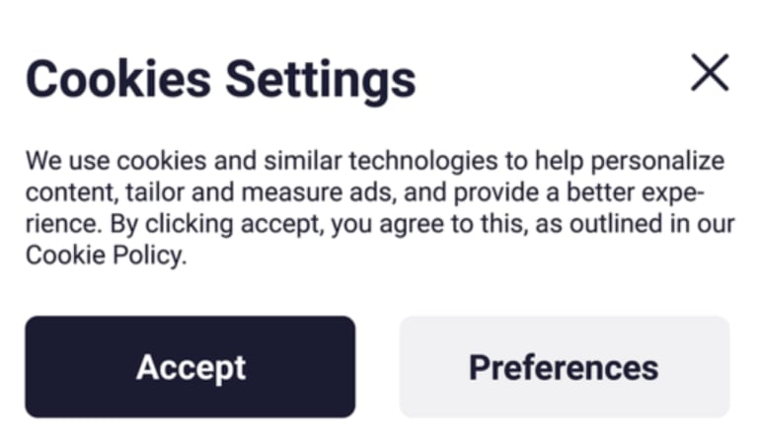
Task: Click the light gray Preferences button
Action: tap(564, 367)
